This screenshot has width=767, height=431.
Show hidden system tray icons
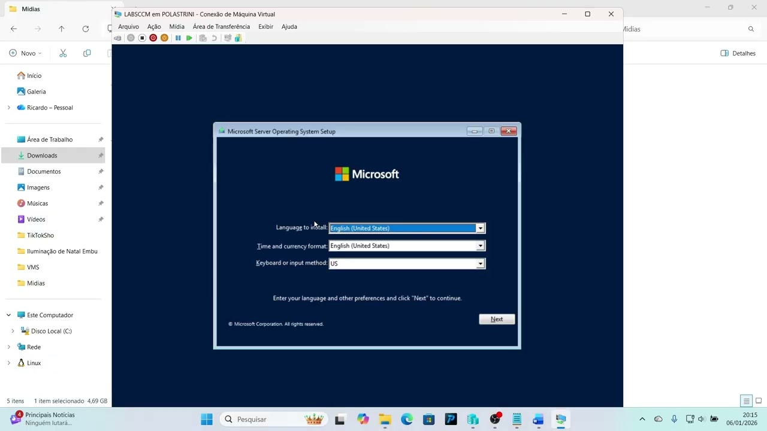642,419
